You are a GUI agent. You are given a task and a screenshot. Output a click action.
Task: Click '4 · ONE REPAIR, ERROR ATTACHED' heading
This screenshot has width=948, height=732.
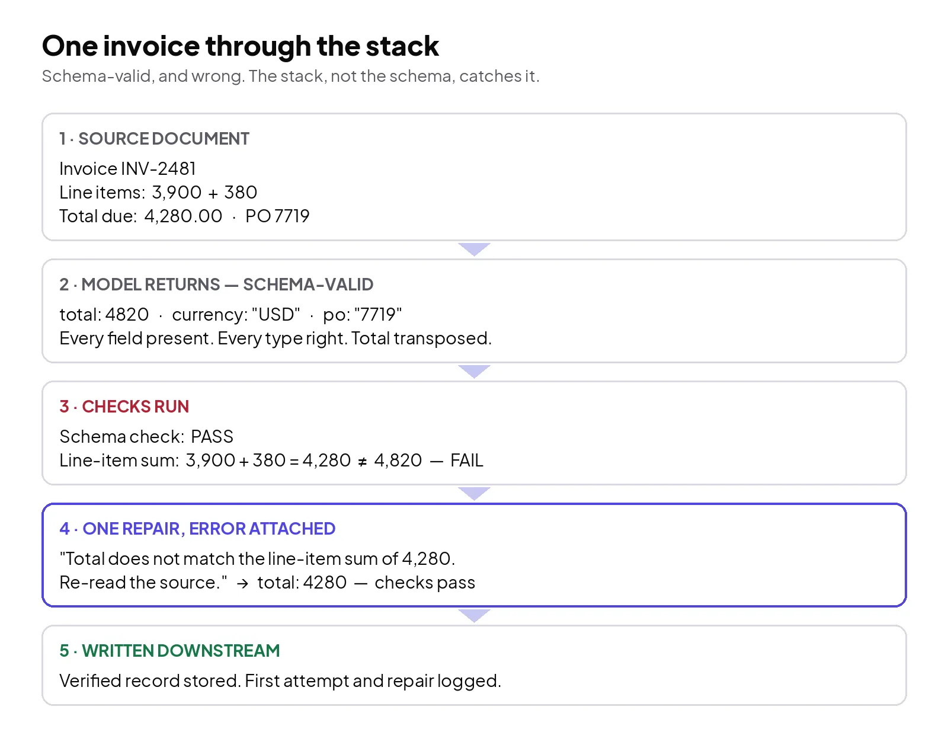197,529
